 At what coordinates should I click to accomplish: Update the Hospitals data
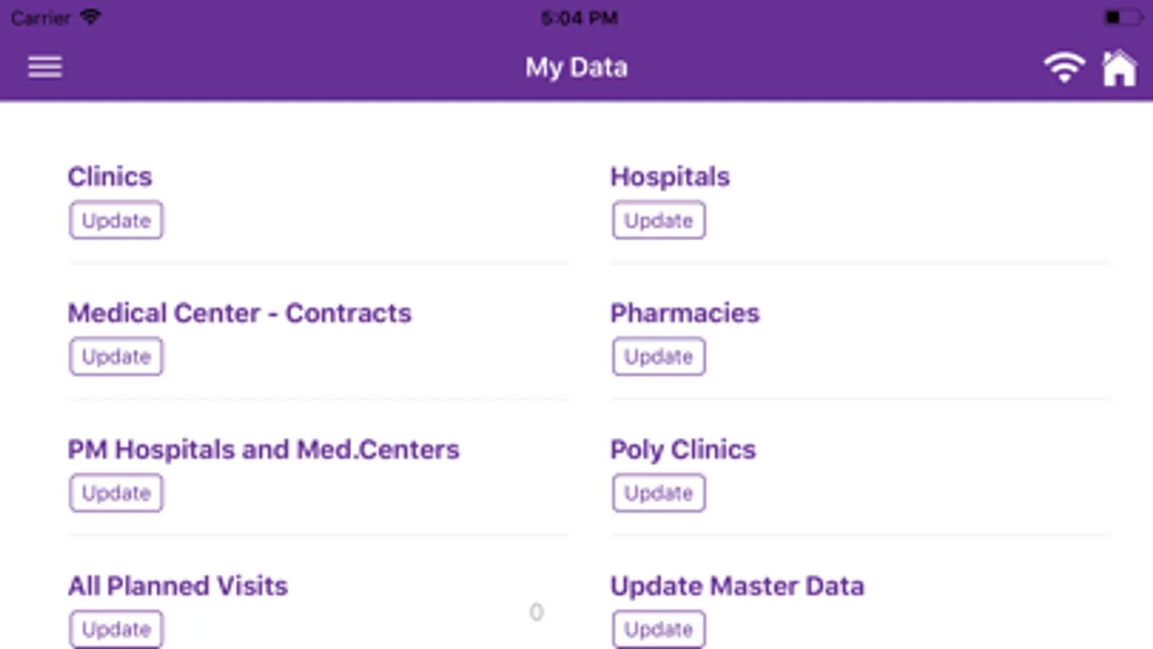(658, 221)
